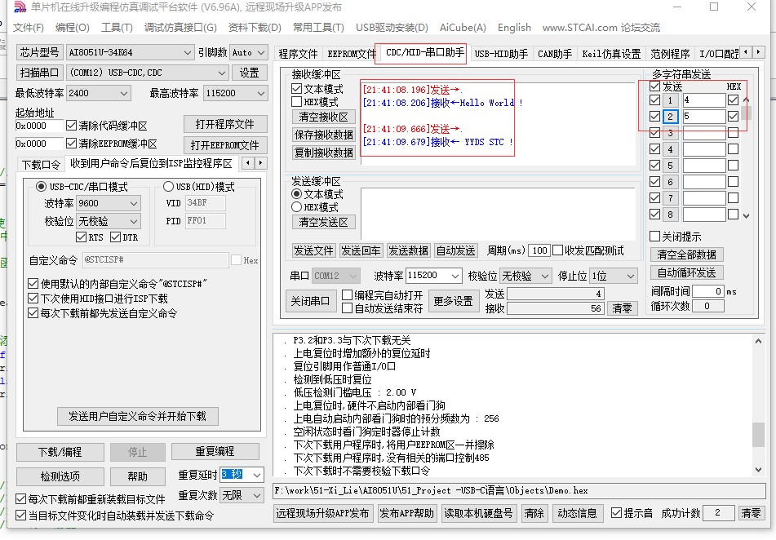Switch to Keil仿真设置 tab
This screenshot has height=540, width=776.
(611, 54)
